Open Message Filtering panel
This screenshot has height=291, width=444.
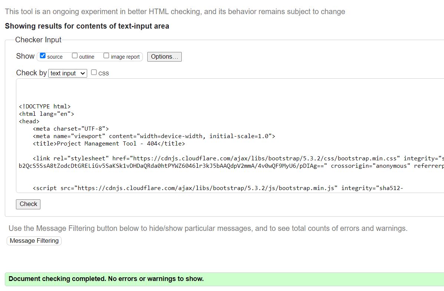pos(34,241)
